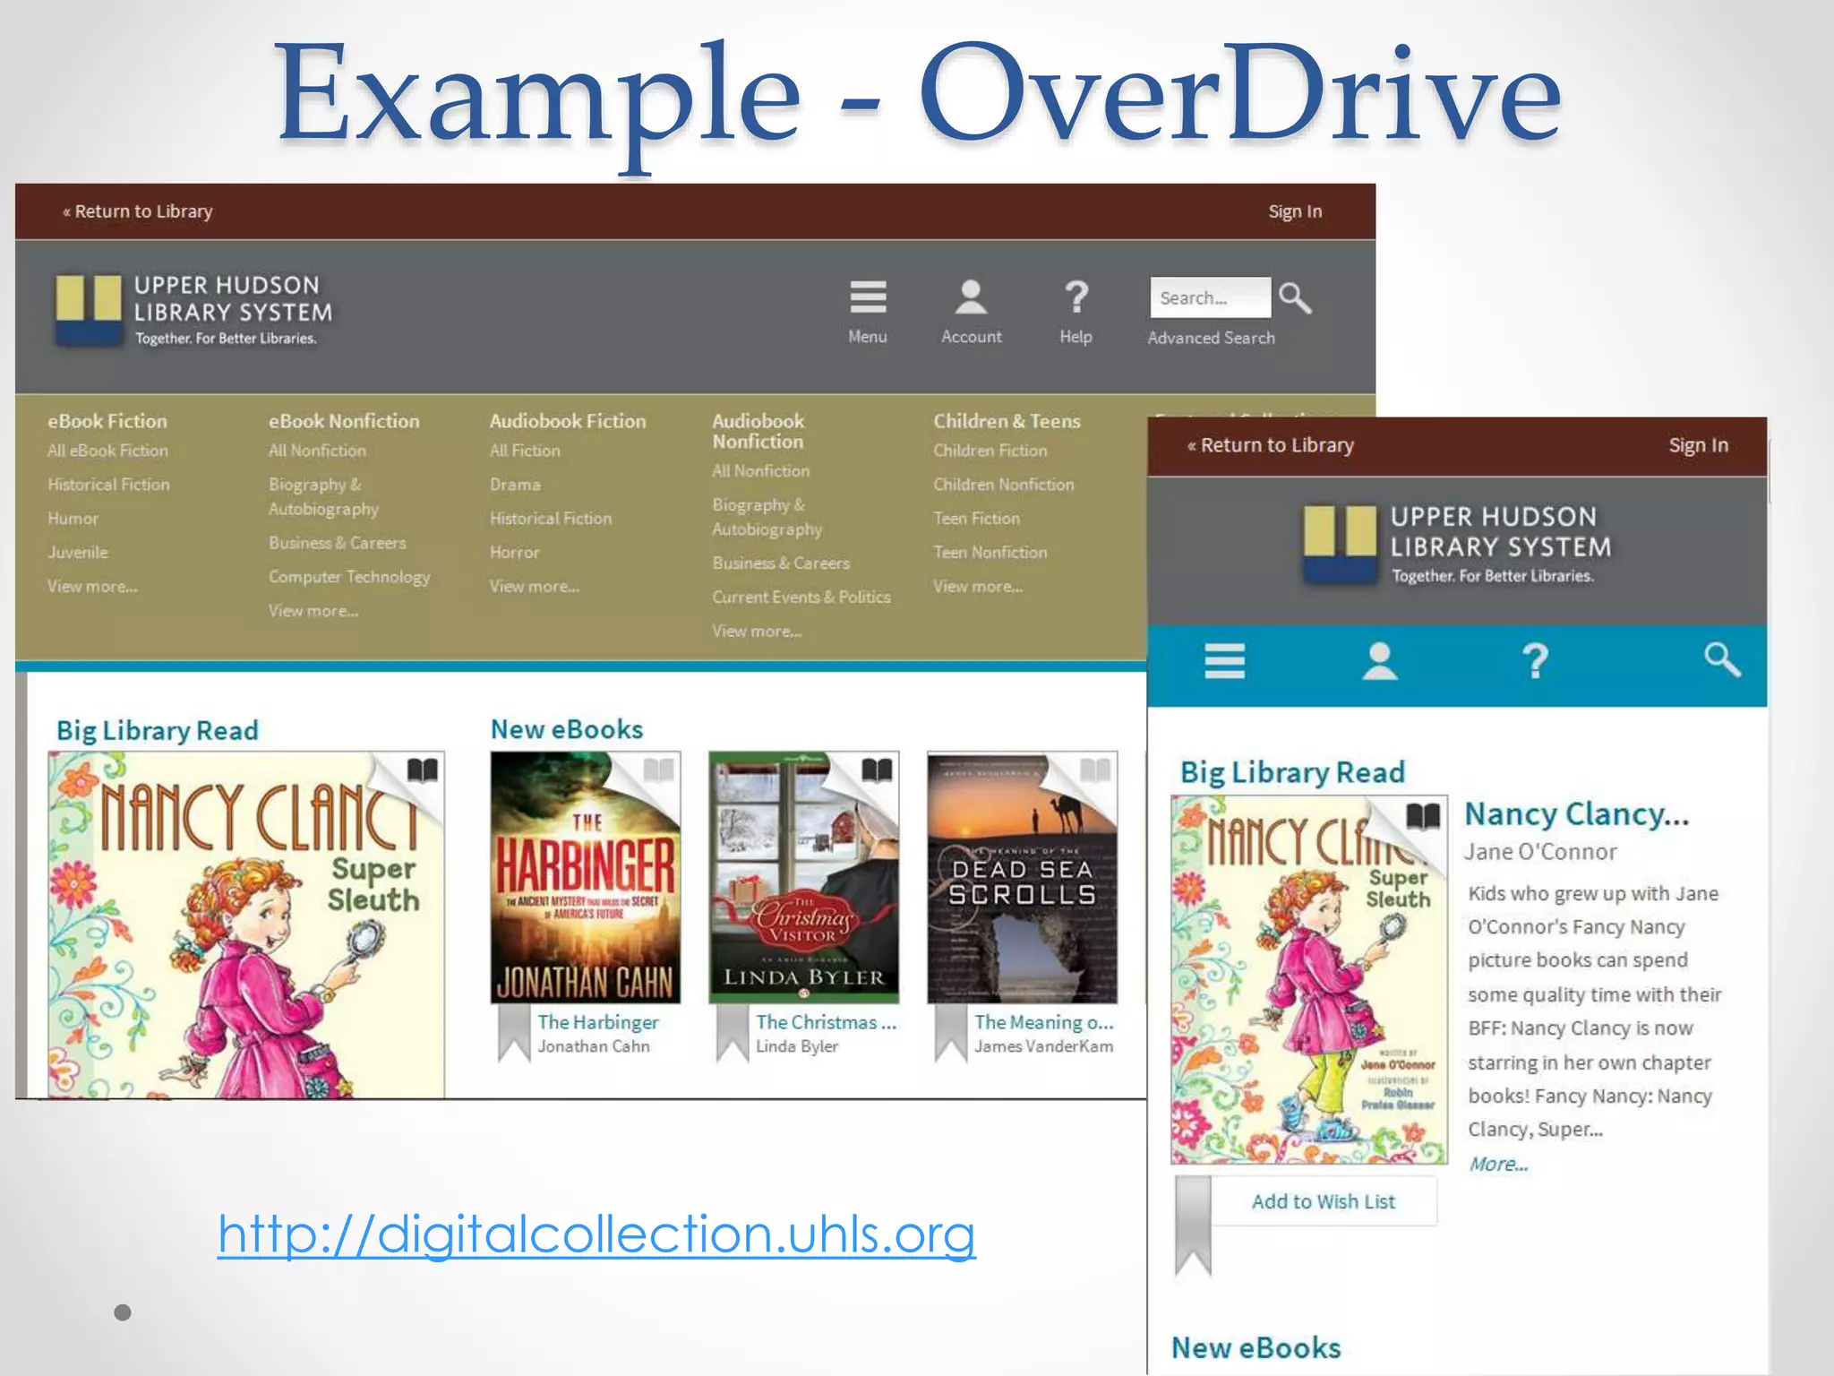Open The Harbinger book cover
The height and width of the screenshot is (1376, 1834).
click(586, 877)
